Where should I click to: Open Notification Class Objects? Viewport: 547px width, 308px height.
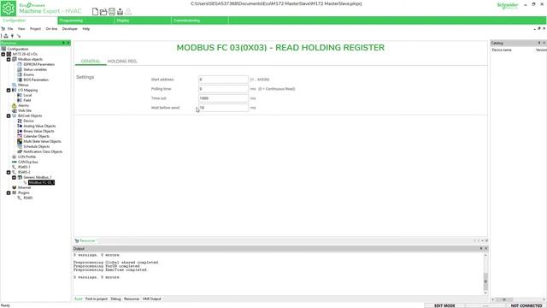coord(43,152)
